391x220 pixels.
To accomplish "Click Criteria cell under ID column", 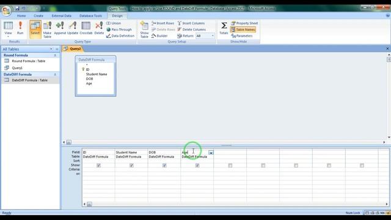I will point(98,170).
